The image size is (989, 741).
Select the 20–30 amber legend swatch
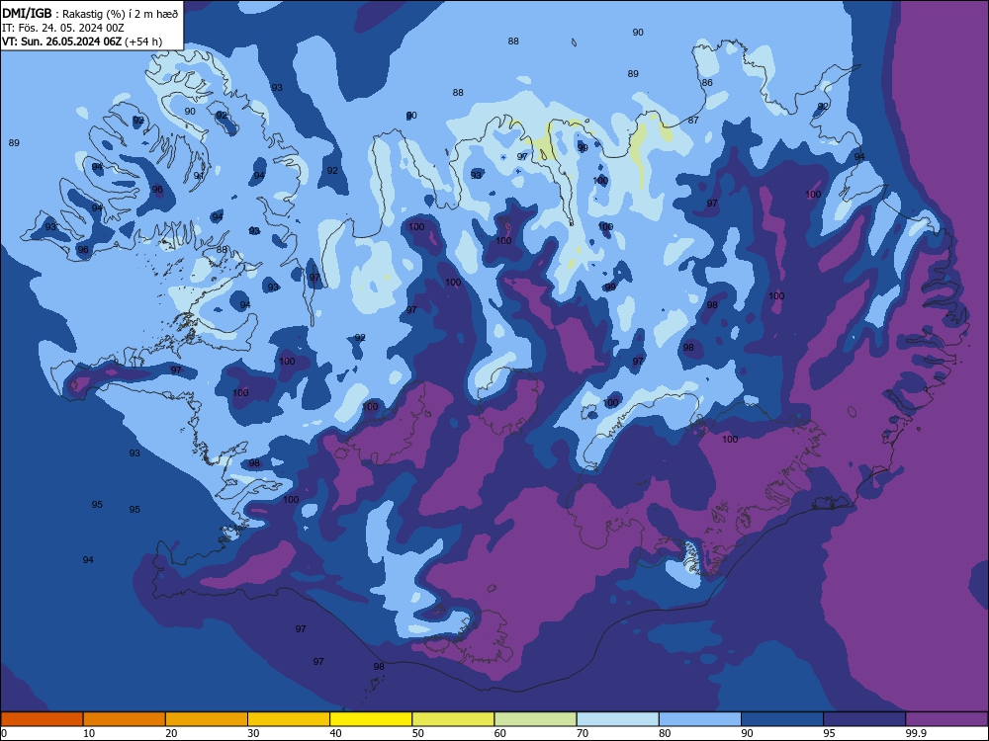[207, 719]
